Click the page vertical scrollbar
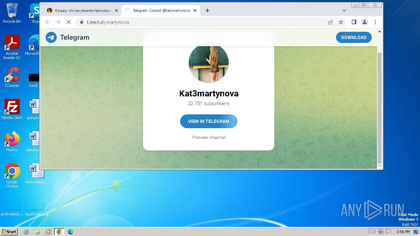 click(x=380, y=108)
